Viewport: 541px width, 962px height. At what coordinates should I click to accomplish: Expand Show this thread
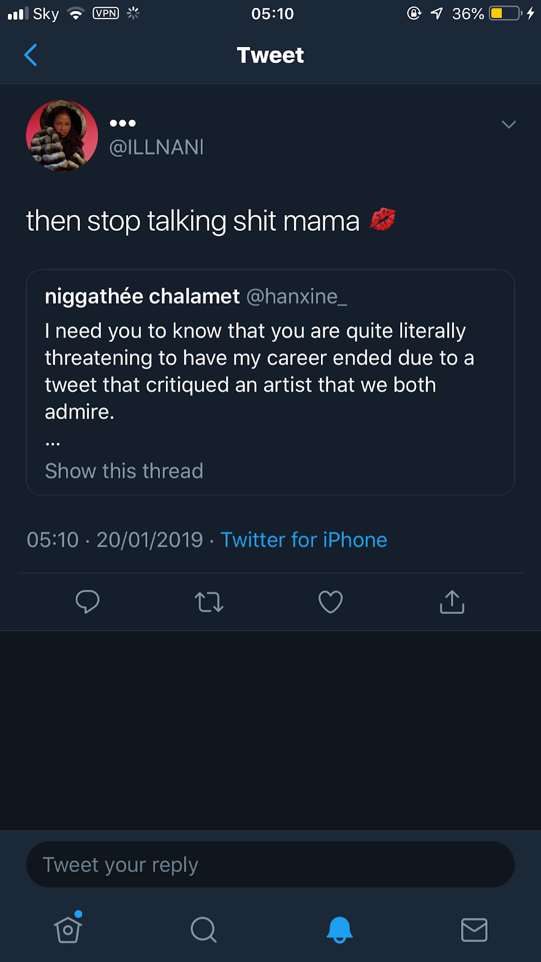click(124, 471)
